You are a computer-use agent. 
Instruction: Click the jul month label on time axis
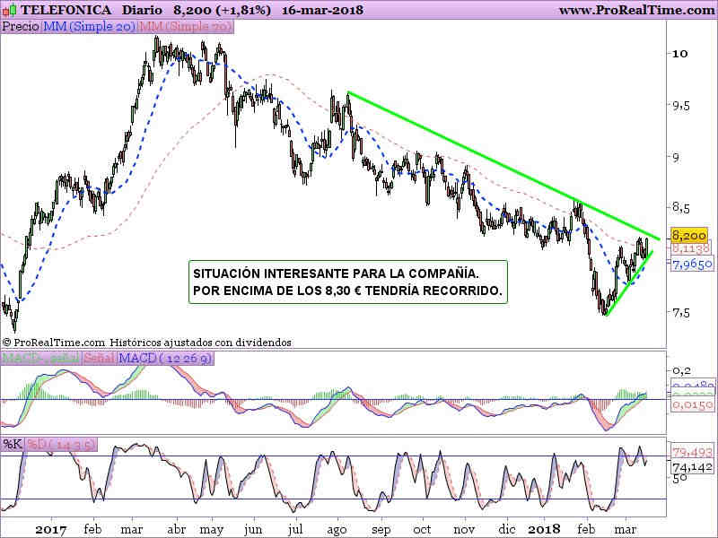(x=295, y=530)
